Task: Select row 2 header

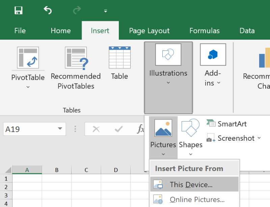Action: (x=6, y=187)
